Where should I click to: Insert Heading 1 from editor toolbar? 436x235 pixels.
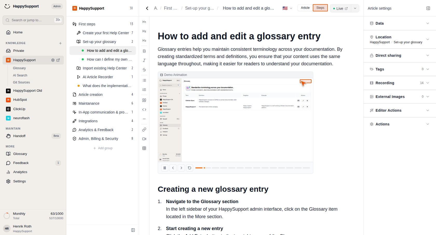point(144,22)
